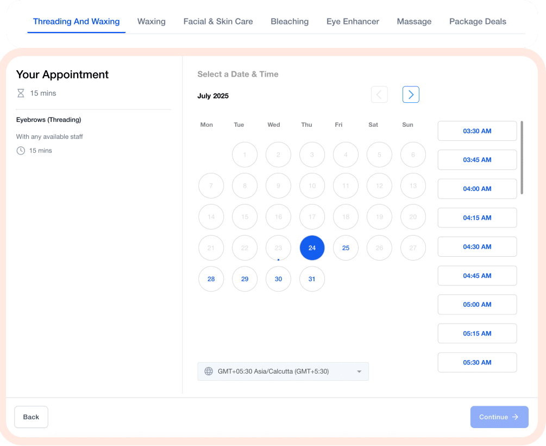Choose the 03:30 AM time slot
Viewport: 546px width, 446px height.
tap(477, 131)
